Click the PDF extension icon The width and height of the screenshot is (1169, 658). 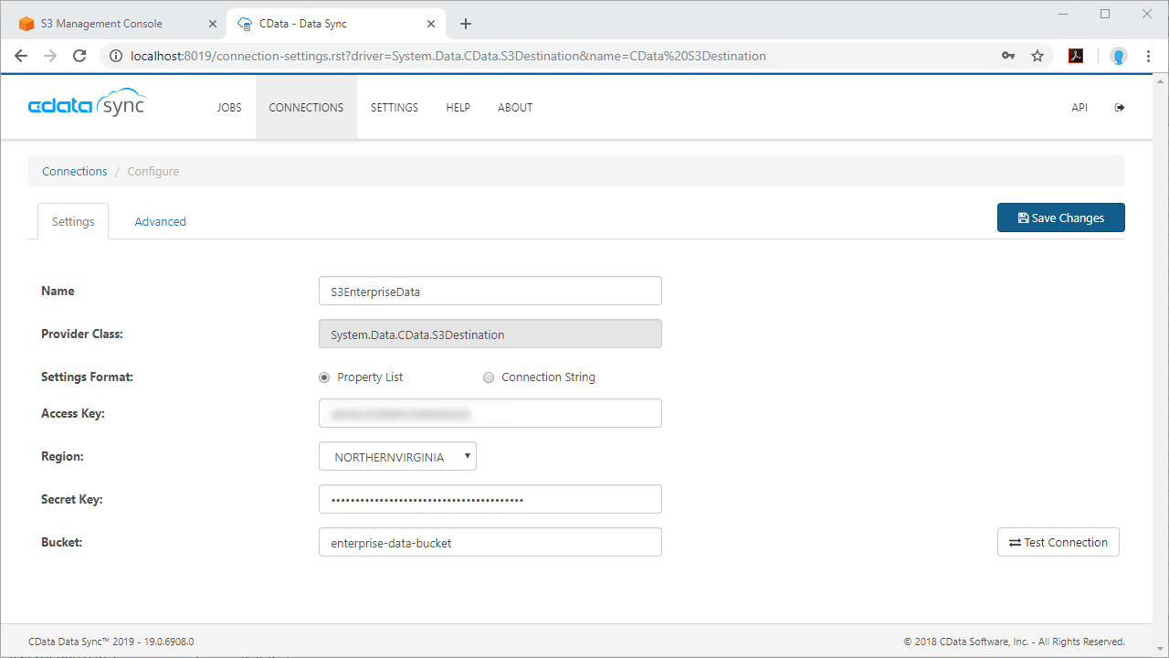click(1076, 56)
